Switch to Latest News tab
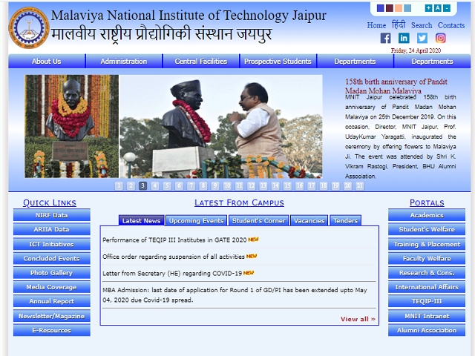The height and width of the screenshot is (356, 475). pos(142,221)
